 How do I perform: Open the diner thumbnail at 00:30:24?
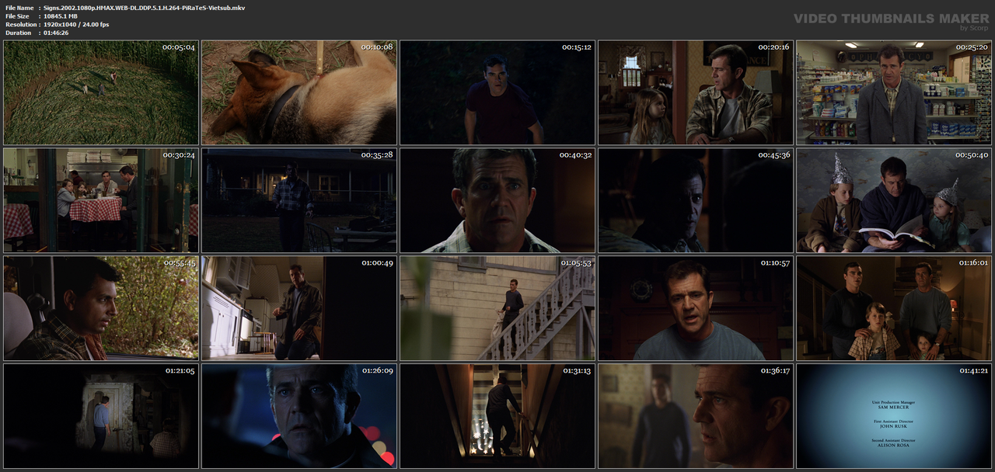click(x=101, y=200)
